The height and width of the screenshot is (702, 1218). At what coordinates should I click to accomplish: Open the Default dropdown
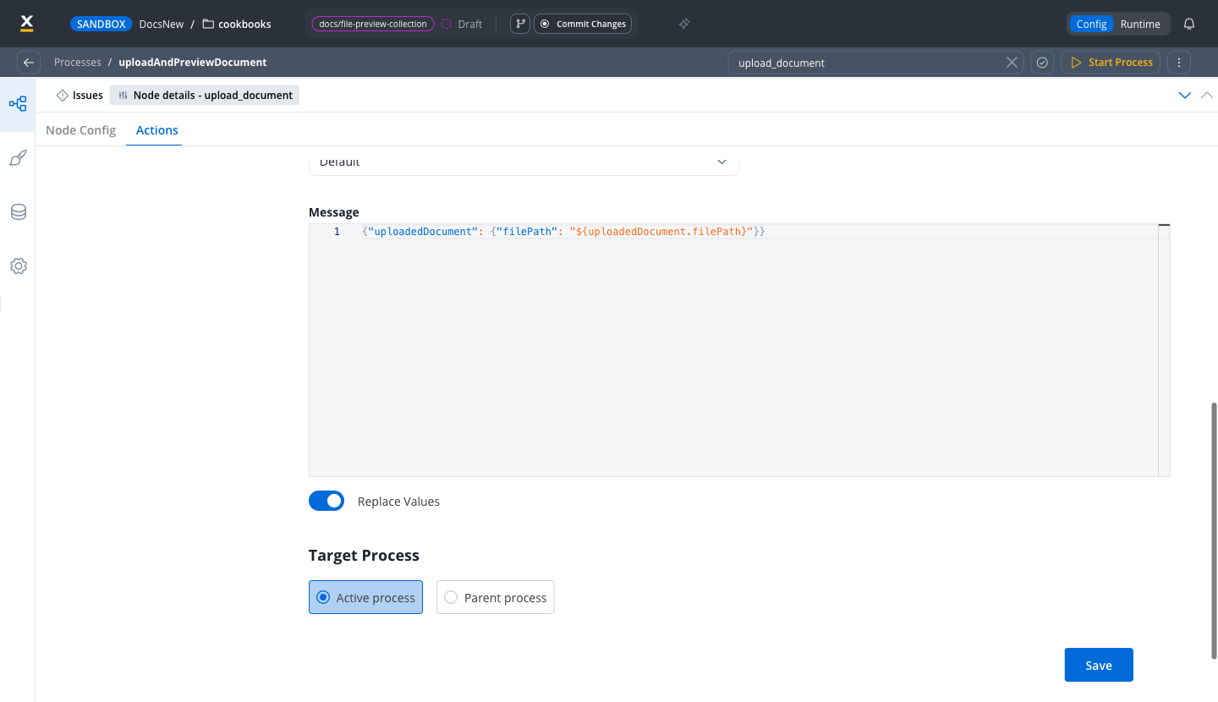click(x=524, y=162)
